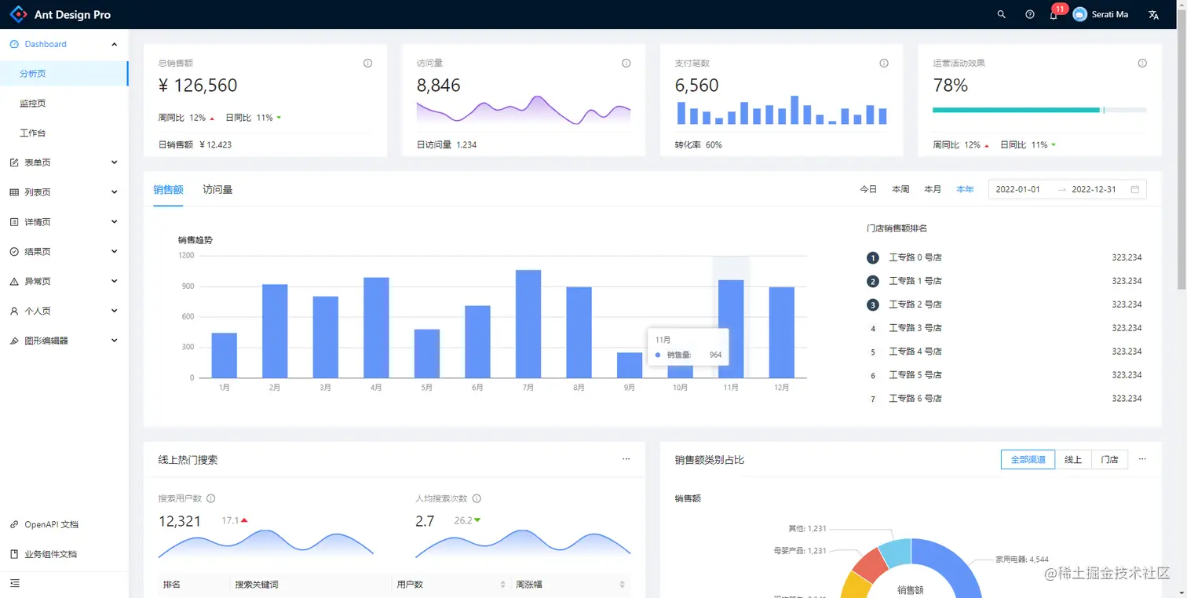Screen dimensions: 1187x598
Task: Click the 7月 bar in sales chart
Action: click(528, 324)
